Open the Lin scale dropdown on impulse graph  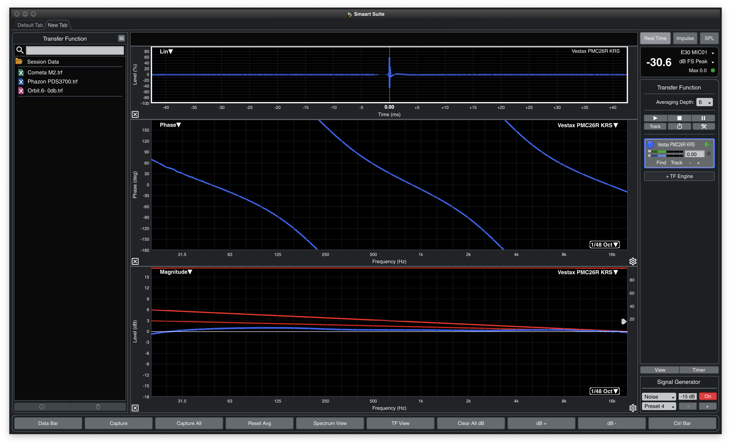(166, 52)
